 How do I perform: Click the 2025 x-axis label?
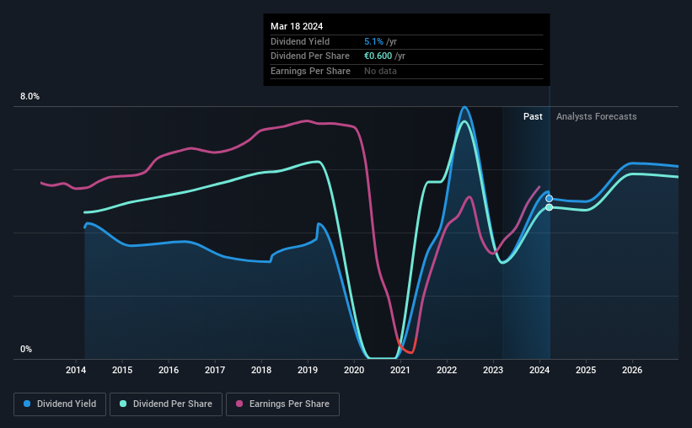[x=586, y=370]
